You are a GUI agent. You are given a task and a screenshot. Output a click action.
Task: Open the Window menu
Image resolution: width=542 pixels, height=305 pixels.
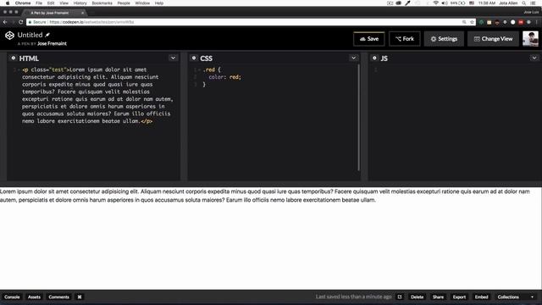coord(142,3)
